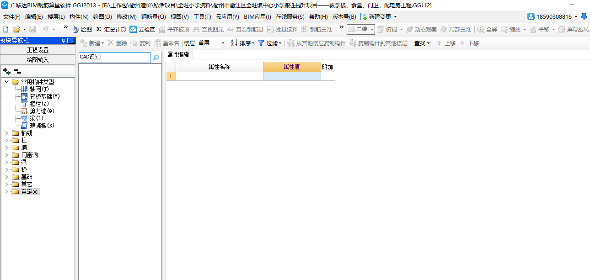Open the 缩放 zoom dropdown
The width and height of the screenshot is (590, 280).
click(x=525, y=30)
